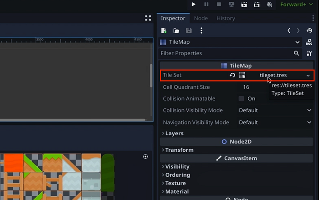This screenshot has height=200, width=319.
Task: Open the dock options three-dot menu
Action: 313,18
